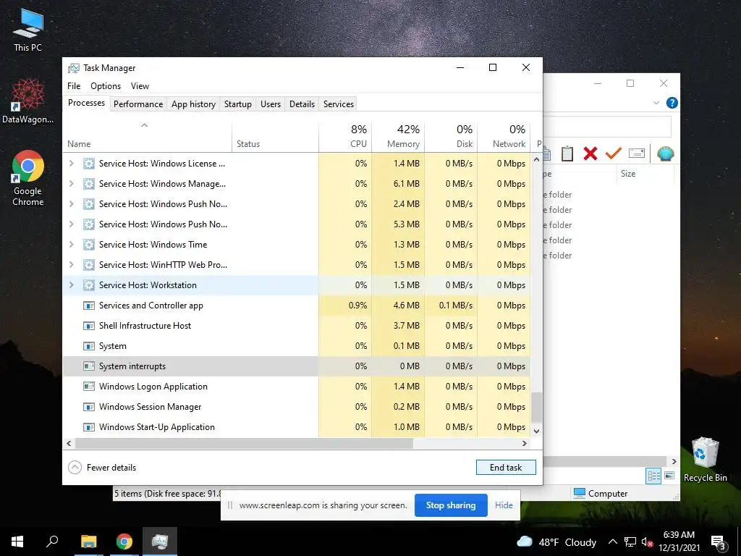The image size is (741, 556).
Task: Expand Service Host: WinHTTP Web Pro row
Action: tap(72, 265)
